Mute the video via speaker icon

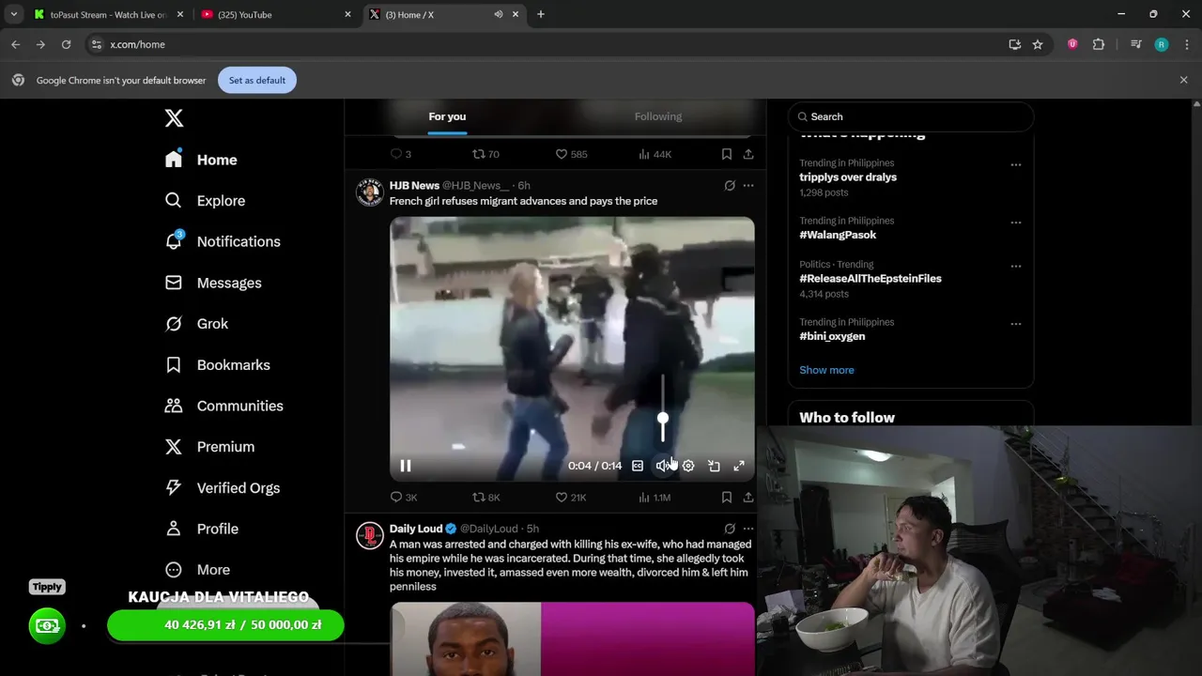[x=662, y=466]
